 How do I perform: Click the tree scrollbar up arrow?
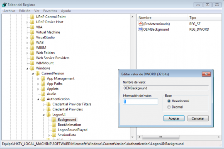click(132, 17)
